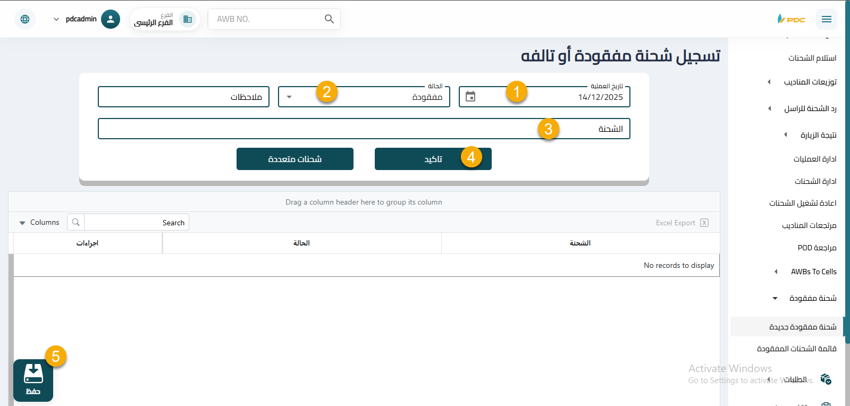Click the branch building icon
850x406 pixels.
[188, 19]
